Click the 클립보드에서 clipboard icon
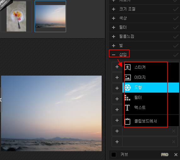The width and height of the screenshot is (180, 160). (127, 121)
